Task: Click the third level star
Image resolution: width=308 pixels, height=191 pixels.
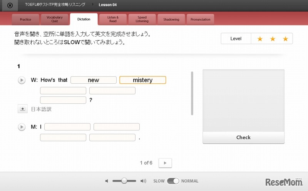Action: pos(285,39)
